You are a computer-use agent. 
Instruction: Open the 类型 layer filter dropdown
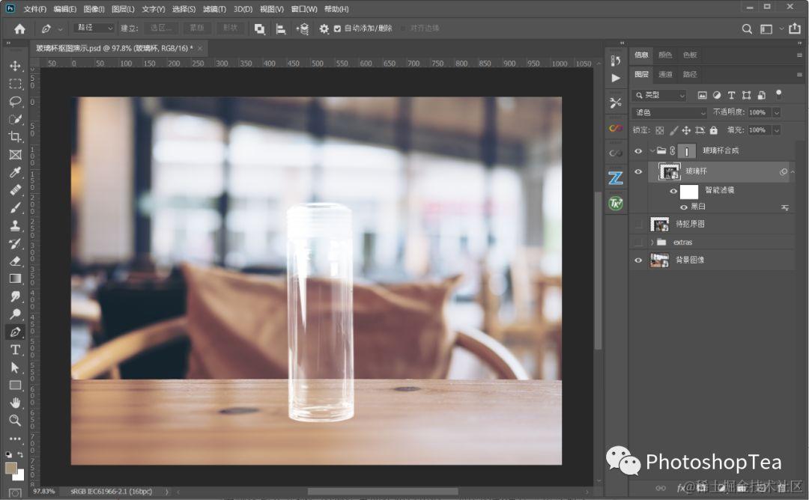coord(659,95)
